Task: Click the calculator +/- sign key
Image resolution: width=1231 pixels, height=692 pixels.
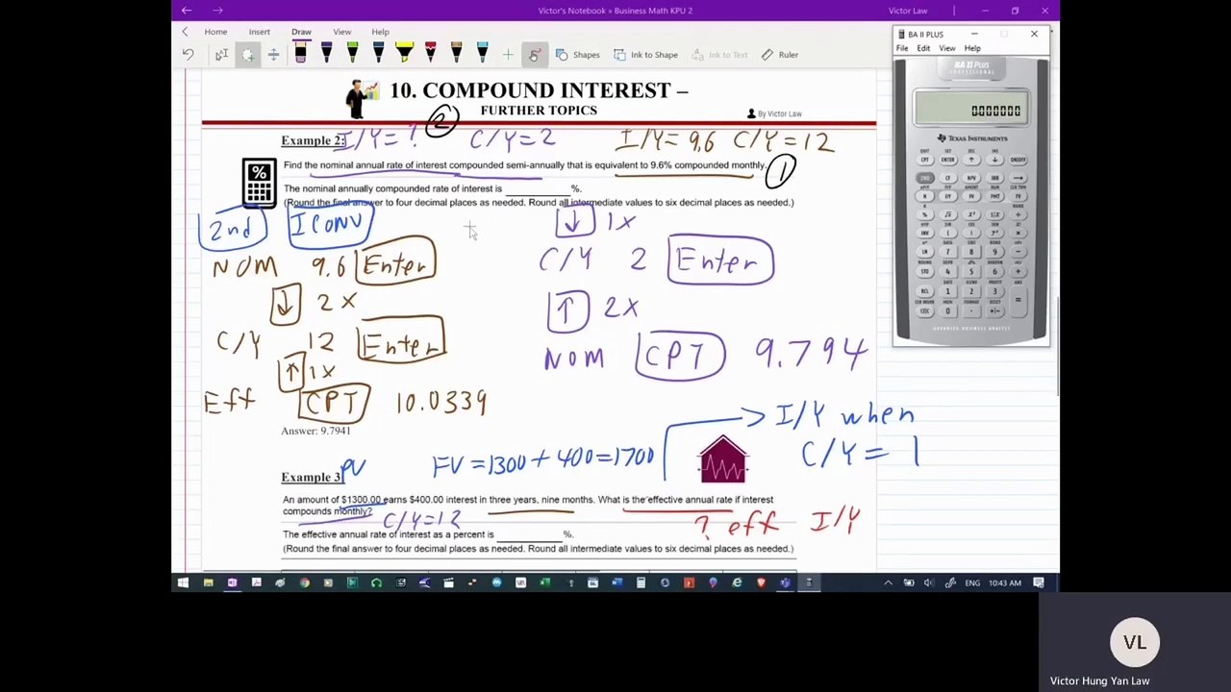Action: (995, 310)
